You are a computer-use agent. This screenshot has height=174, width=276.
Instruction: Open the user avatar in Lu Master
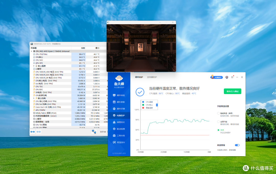tap(227, 77)
